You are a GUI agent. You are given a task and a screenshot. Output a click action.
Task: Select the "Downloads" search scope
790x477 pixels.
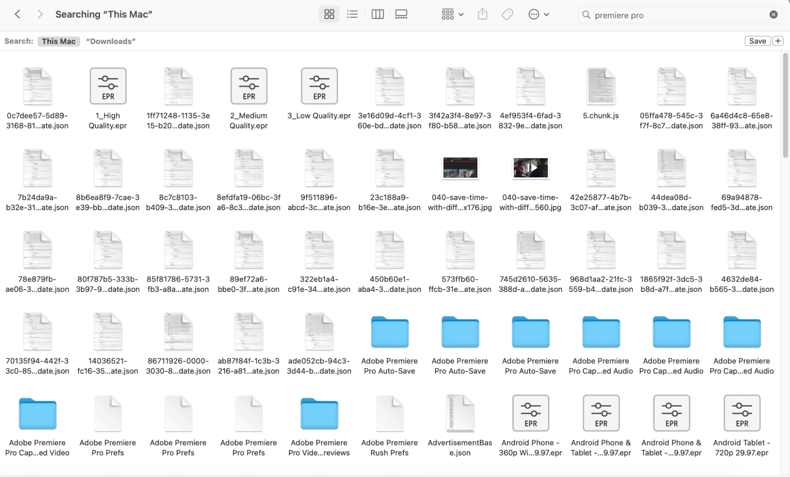click(x=111, y=41)
